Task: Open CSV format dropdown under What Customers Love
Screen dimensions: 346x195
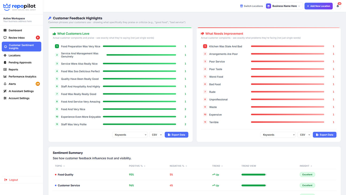Action: 156,135
